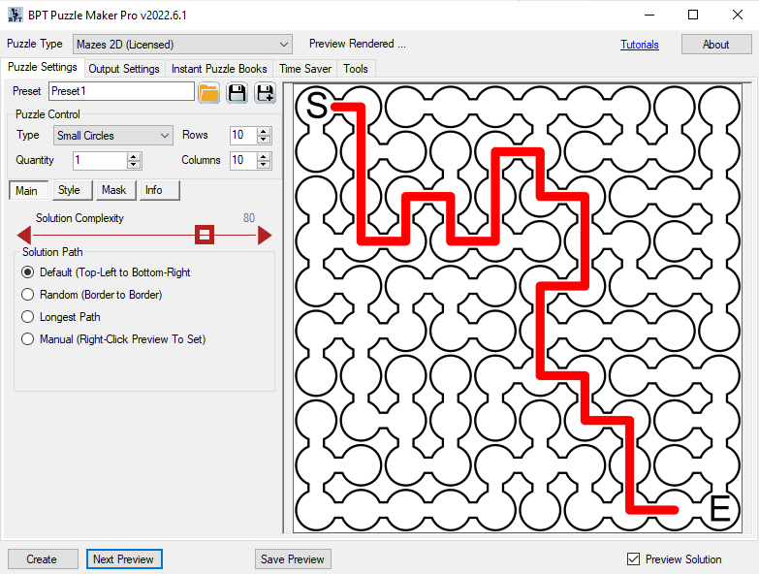Click the open preset folder icon
Viewport: 759px width, 574px height.
coord(208,92)
